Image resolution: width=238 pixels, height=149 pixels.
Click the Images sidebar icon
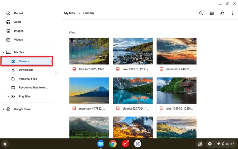click(8, 31)
